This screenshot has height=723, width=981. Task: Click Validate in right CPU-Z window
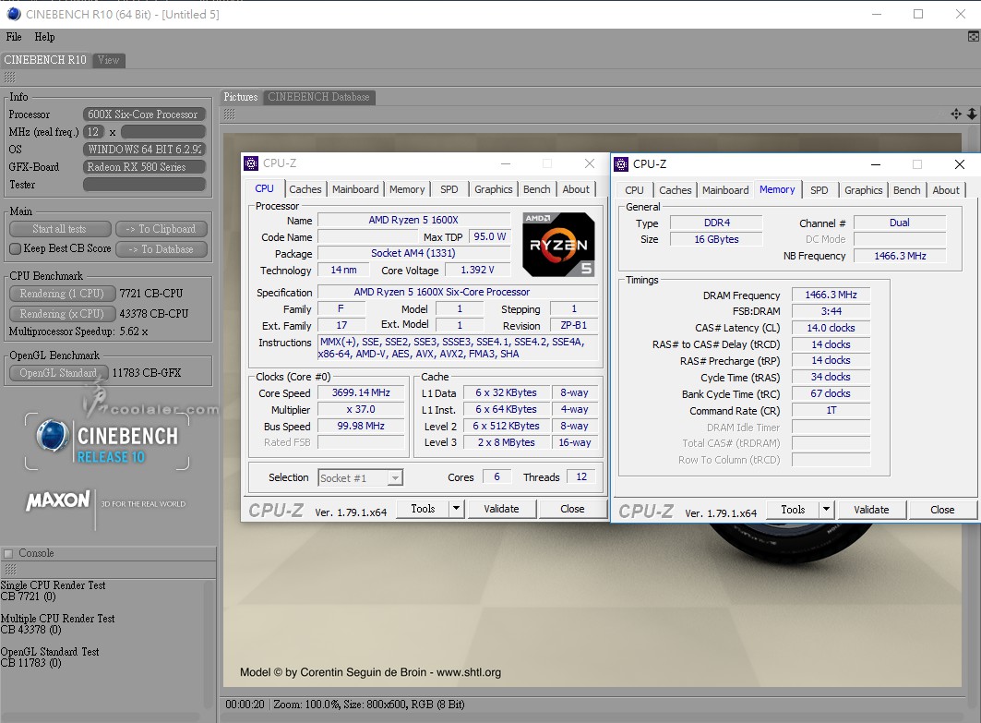(871, 510)
